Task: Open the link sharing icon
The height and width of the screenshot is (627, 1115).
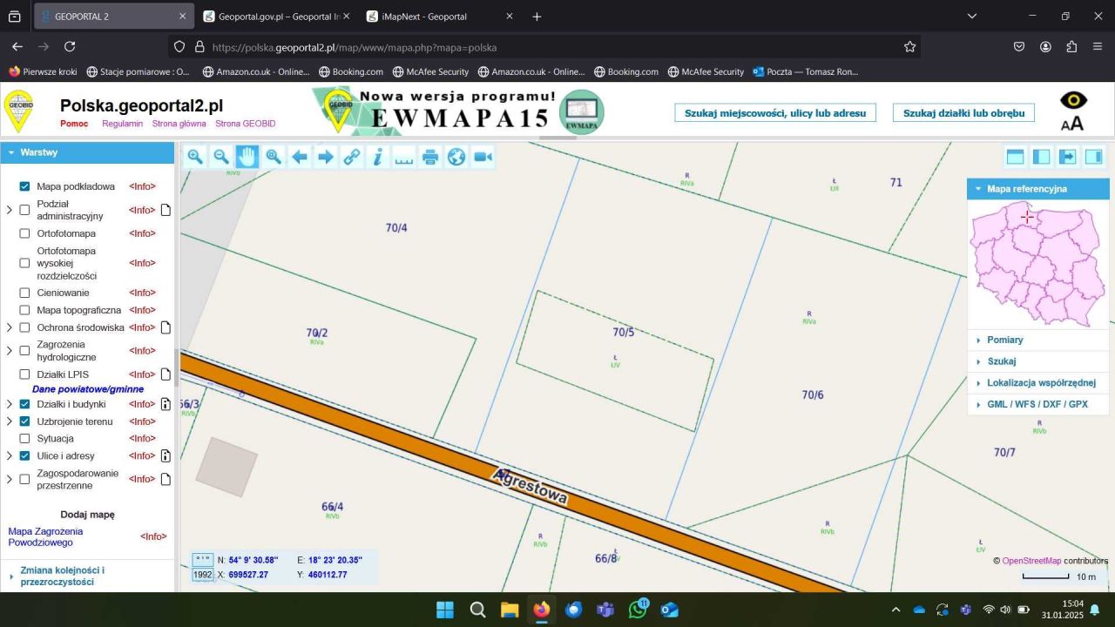Action: (352, 157)
